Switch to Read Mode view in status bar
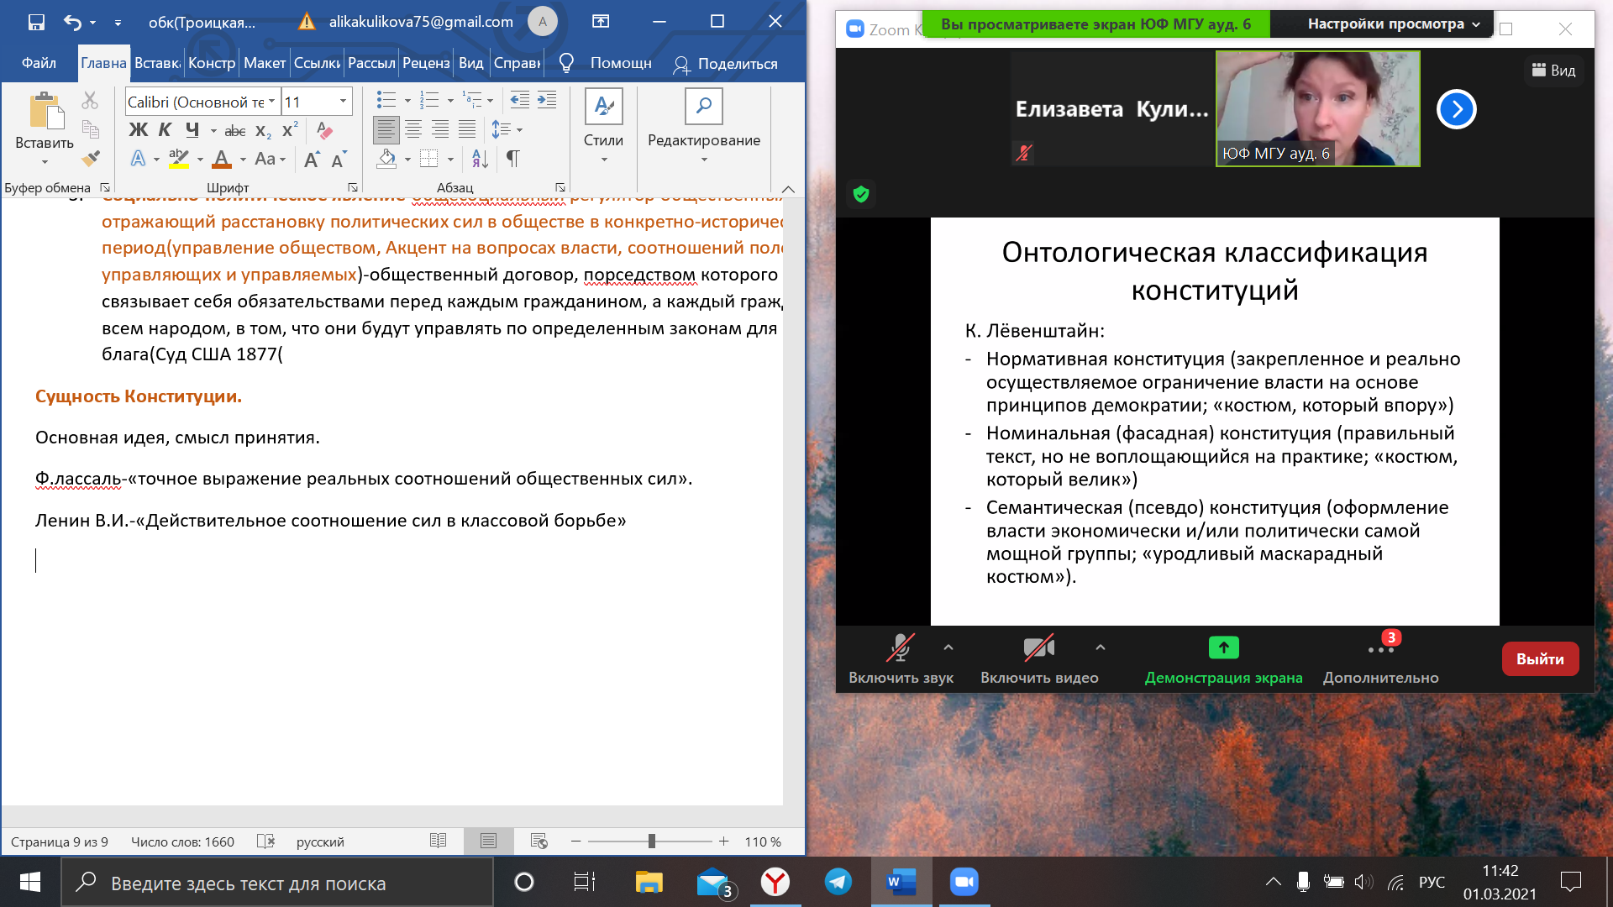 pos(438,841)
